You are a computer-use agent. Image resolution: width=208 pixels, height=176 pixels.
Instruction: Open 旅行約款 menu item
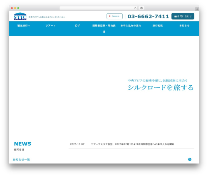[158, 26]
